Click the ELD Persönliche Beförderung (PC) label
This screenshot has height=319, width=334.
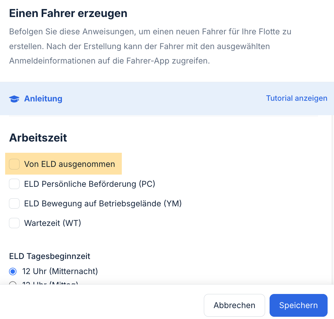(90, 184)
